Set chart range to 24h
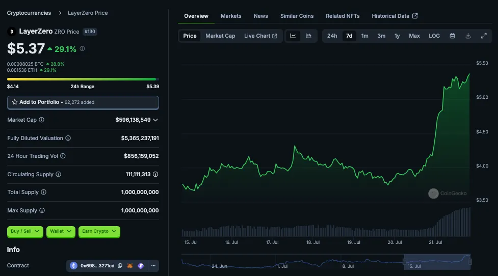498x276 pixels. [x=332, y=36]
